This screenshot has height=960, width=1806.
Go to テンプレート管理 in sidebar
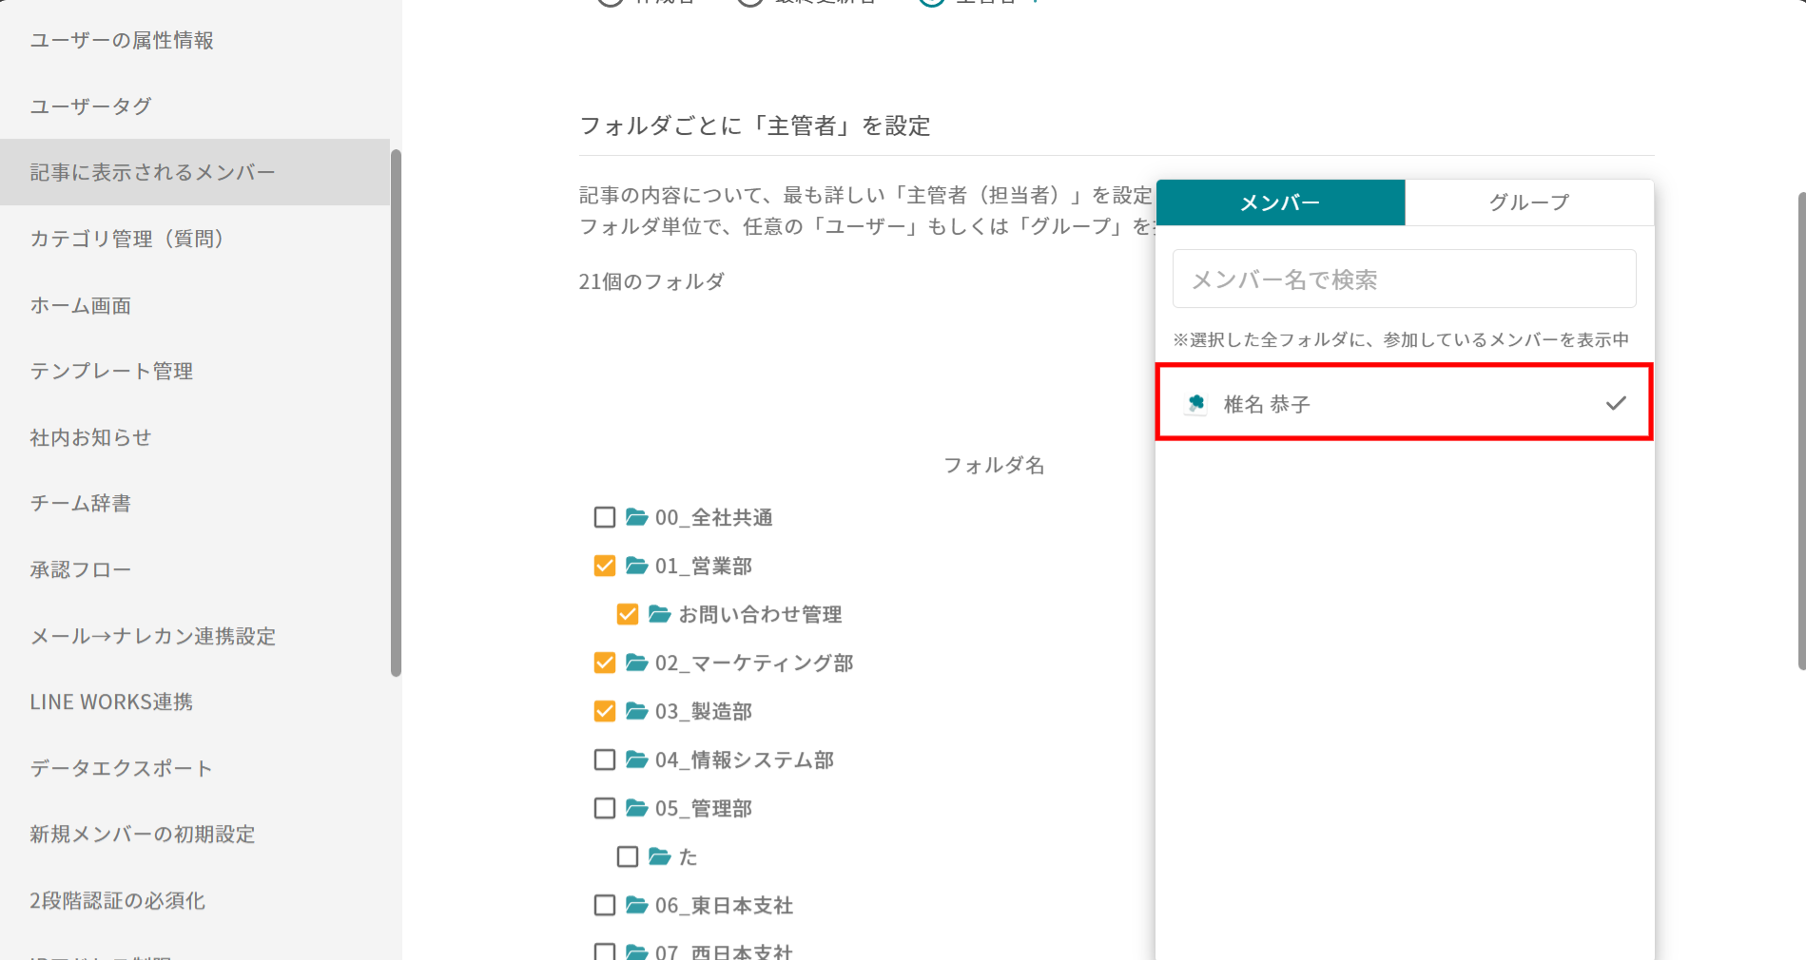pyautogui.click(x=111, y=372)
